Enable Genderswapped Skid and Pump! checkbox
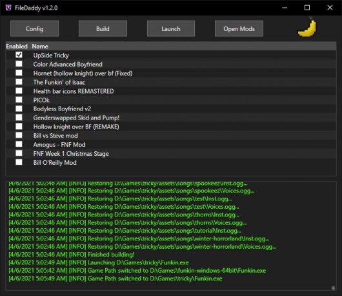Viewport: 342px width, 296px height. (x=19, y=118)
